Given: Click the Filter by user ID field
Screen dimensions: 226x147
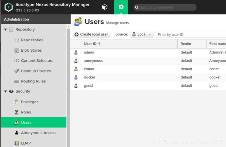Looking at the screenshot, I should [x=191, y=34].
